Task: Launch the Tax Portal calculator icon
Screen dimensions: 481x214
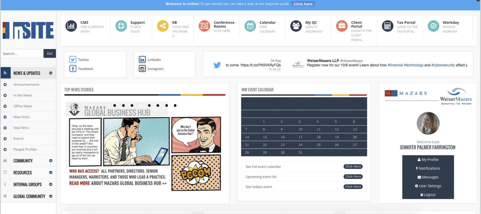Action: click(388, 26)
